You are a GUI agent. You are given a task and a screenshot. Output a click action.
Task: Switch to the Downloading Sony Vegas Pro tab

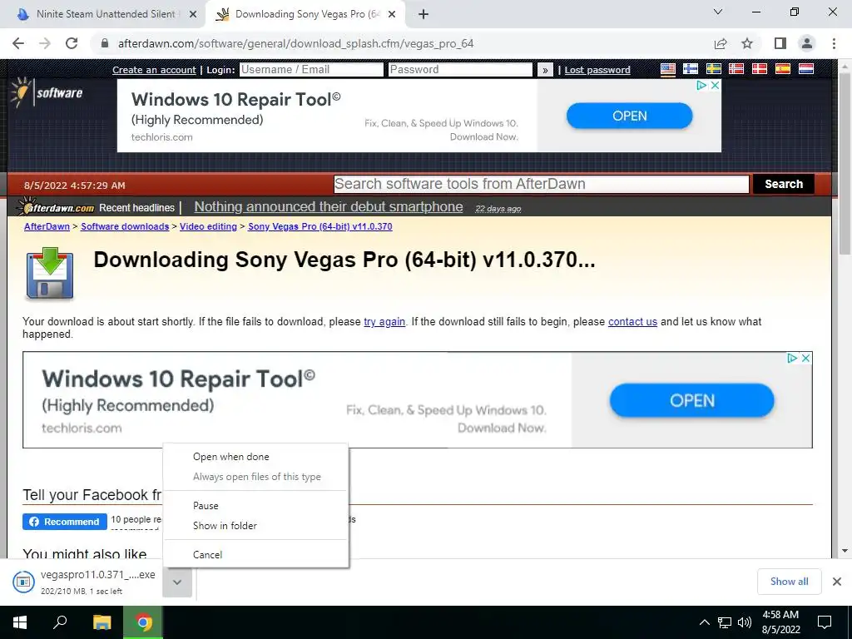pyautogui.click(x=307, y=14)
